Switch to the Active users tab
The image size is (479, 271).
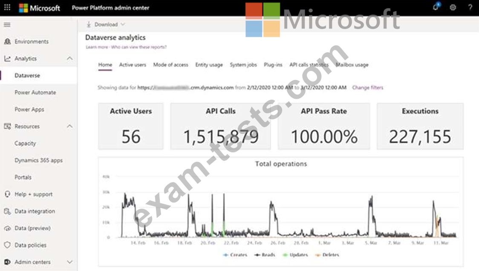[133, 65]
